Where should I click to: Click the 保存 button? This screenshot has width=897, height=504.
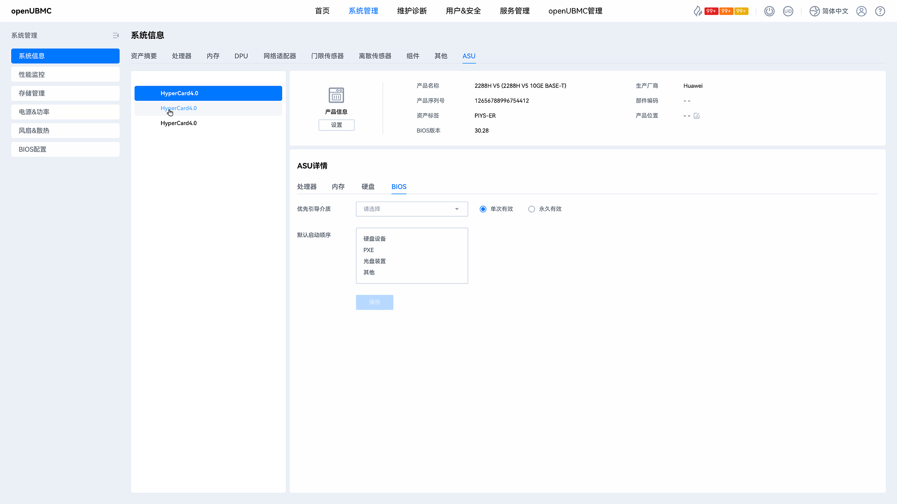[374, 302]
